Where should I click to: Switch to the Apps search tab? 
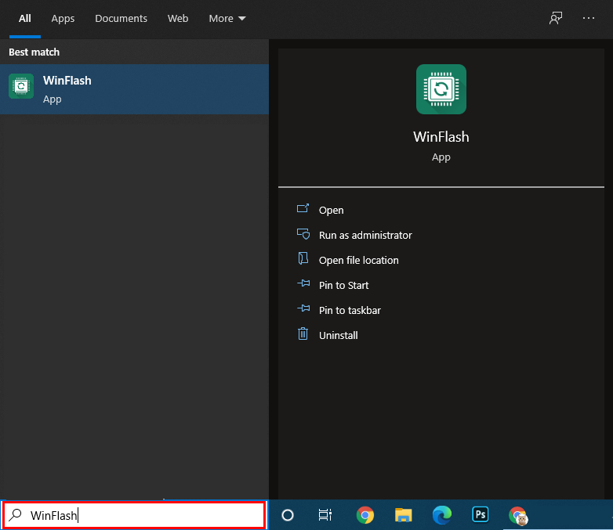tap(63, 18)
